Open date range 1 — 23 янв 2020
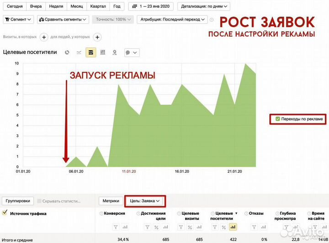This screenshot has height=243, width=329. click(x=151, y=6)
